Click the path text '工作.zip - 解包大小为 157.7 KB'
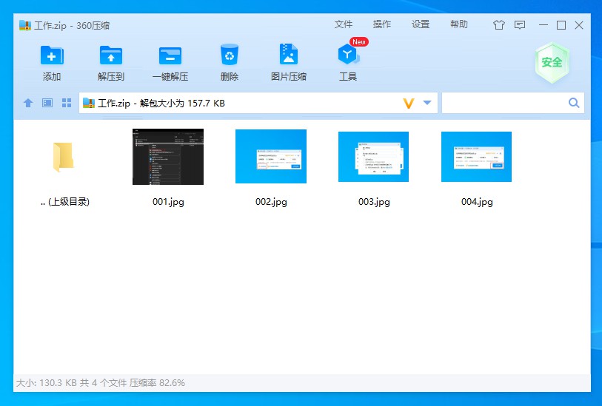 click(x=161, y=103)
